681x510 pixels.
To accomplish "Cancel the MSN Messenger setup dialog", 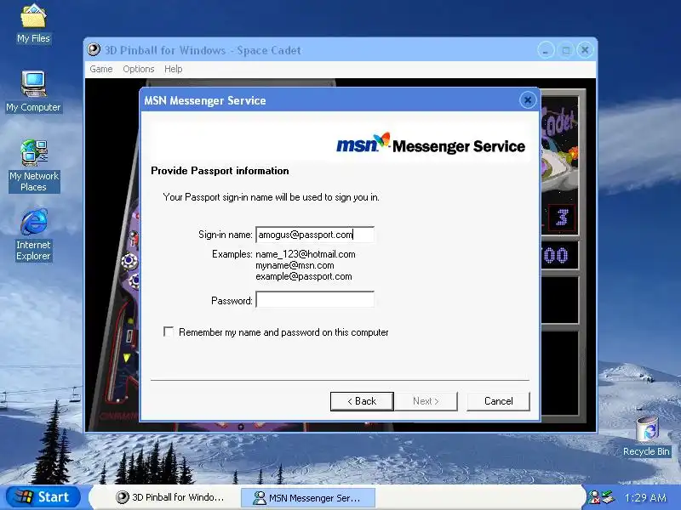I will [x=499, y=401].
